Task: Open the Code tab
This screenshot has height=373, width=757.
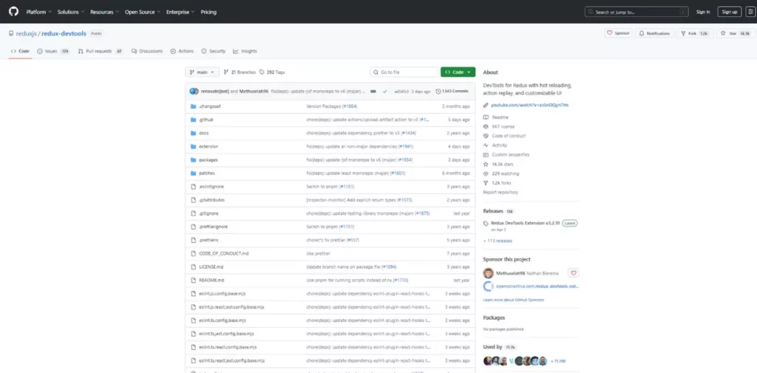Action: click(20, 51)
